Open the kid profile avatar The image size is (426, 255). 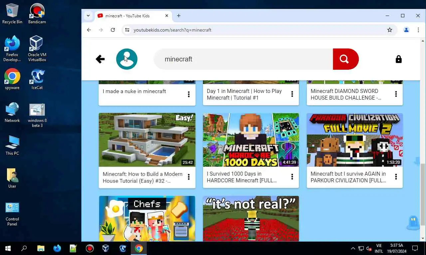click(127, 59)
